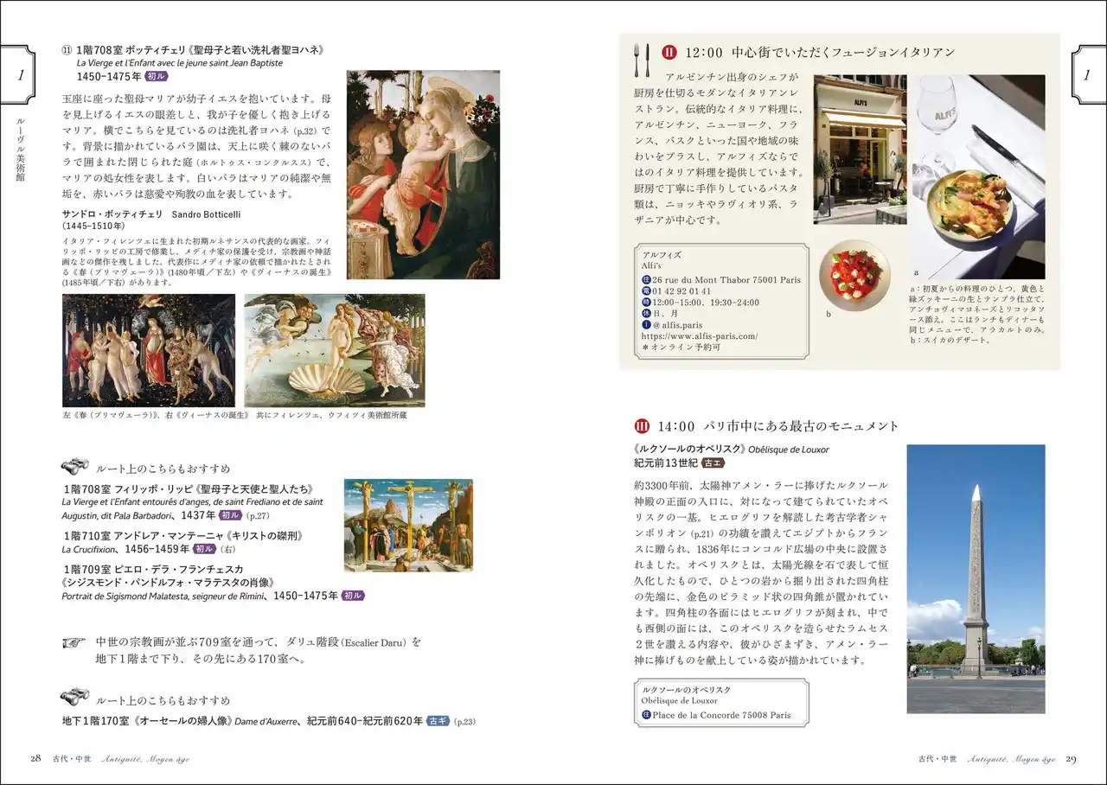The height and width of the screenshot is (785, 1107).
Task: Open the https://www.alfis-paris.com/ link
Action: (699, 336)
